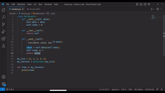
Task: Click the feedback icon in status bar
Action: (157, 89)
